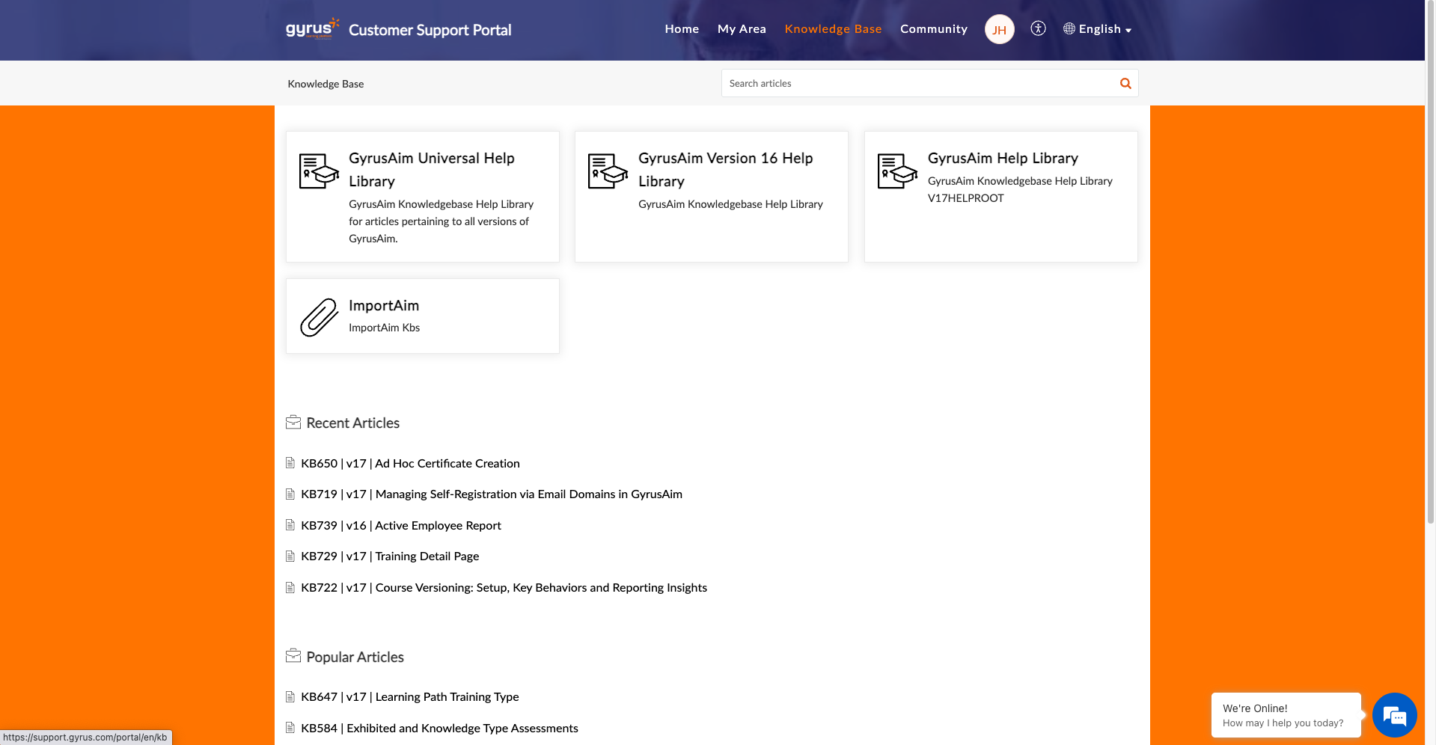Viewport: 1436px width, 745px height.
Task: Open KB739 Active Employee Report article
Action: (401, 526)
